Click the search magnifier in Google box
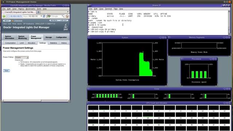The width and height of the screenshot is (233, 131). coord(63,16)
